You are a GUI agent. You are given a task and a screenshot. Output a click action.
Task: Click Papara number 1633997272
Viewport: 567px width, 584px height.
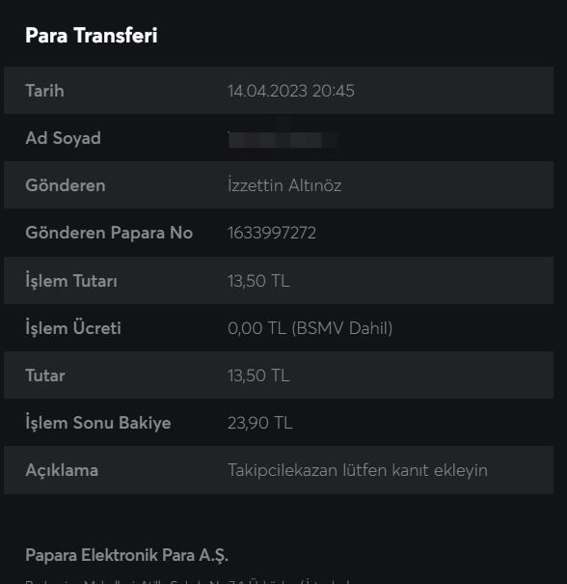(x=272, y=234)
